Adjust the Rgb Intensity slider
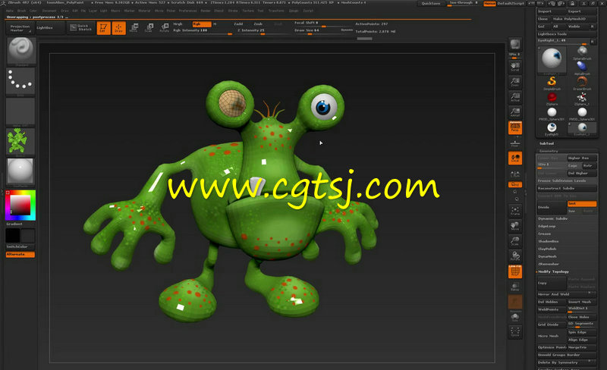Image resolution: width=607 pixels, height=370 pixels. [202, 30]
